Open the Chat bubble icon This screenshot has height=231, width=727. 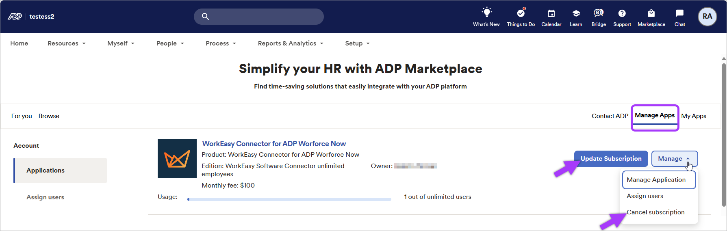[x=680, y=13]
